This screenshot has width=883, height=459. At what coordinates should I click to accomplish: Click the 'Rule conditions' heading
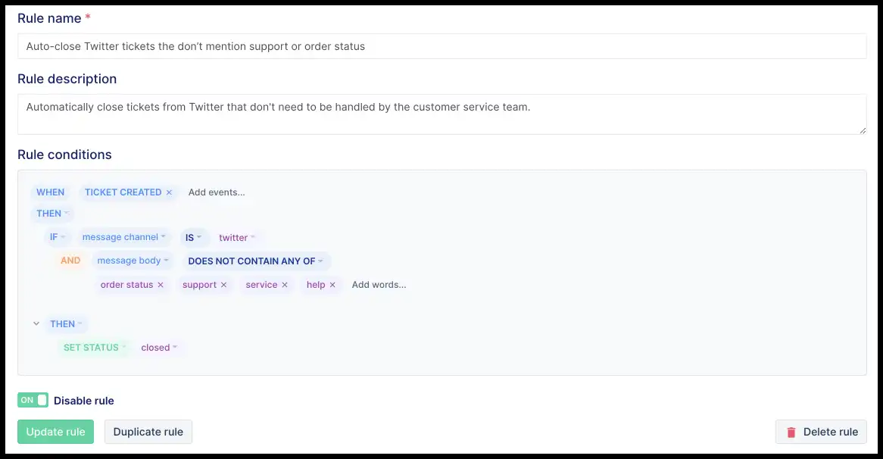click(x=65, y=155)
